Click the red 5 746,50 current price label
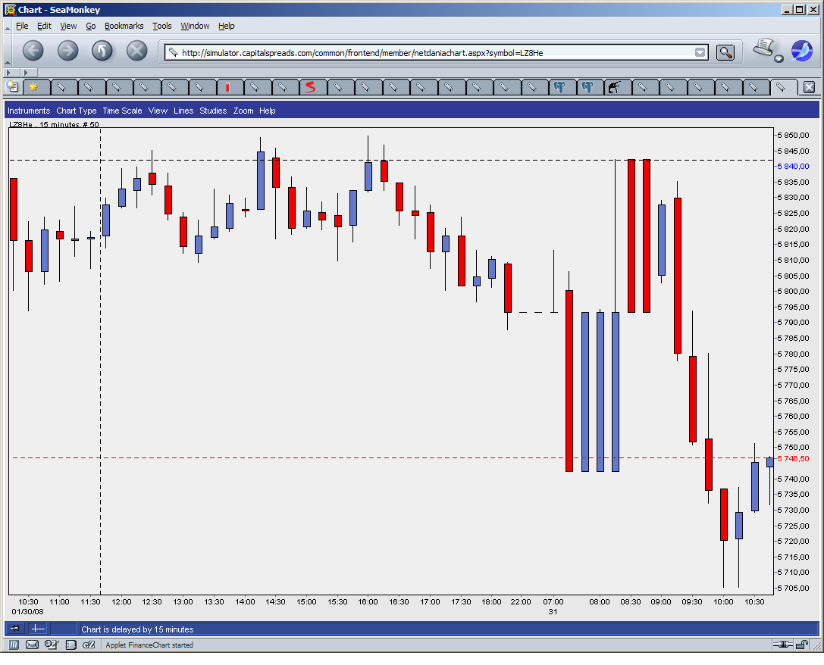 coord(793,459)
